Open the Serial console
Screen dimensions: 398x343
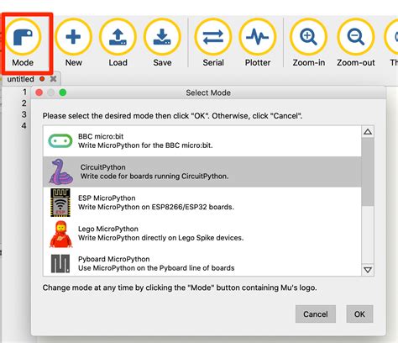(213, 43)
